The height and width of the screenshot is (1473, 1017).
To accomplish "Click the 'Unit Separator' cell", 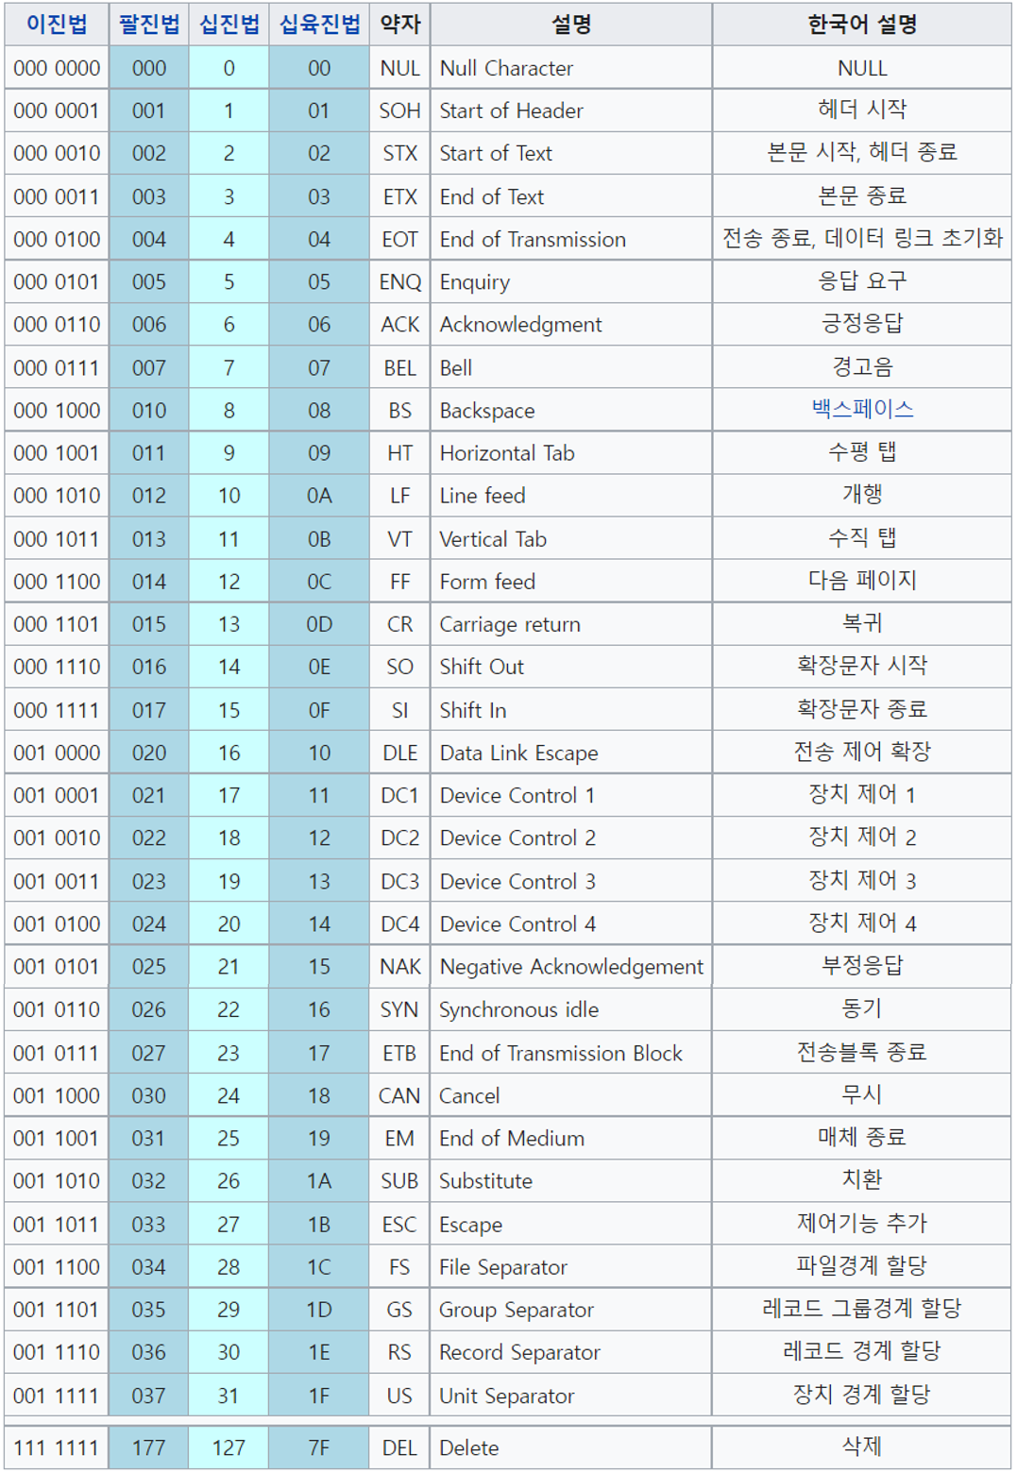I will (x=571, y=1395).
